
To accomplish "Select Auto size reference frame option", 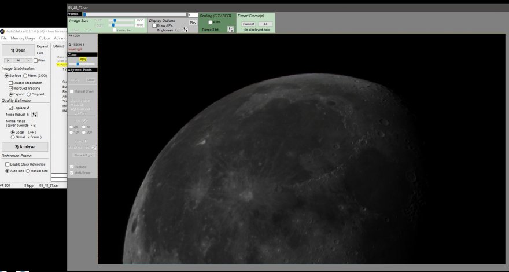I will click(7, 171).
